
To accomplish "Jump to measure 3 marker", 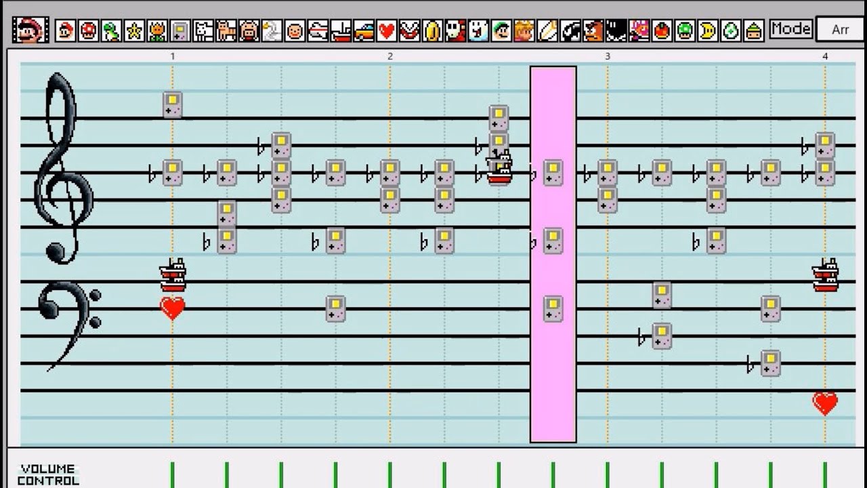I will (x=608, y=56).
